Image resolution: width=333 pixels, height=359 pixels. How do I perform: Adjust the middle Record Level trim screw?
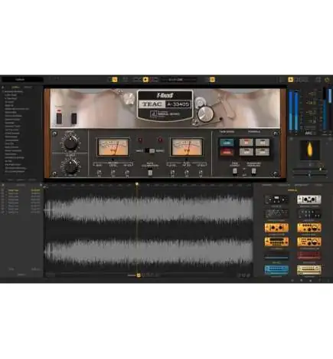113,173
